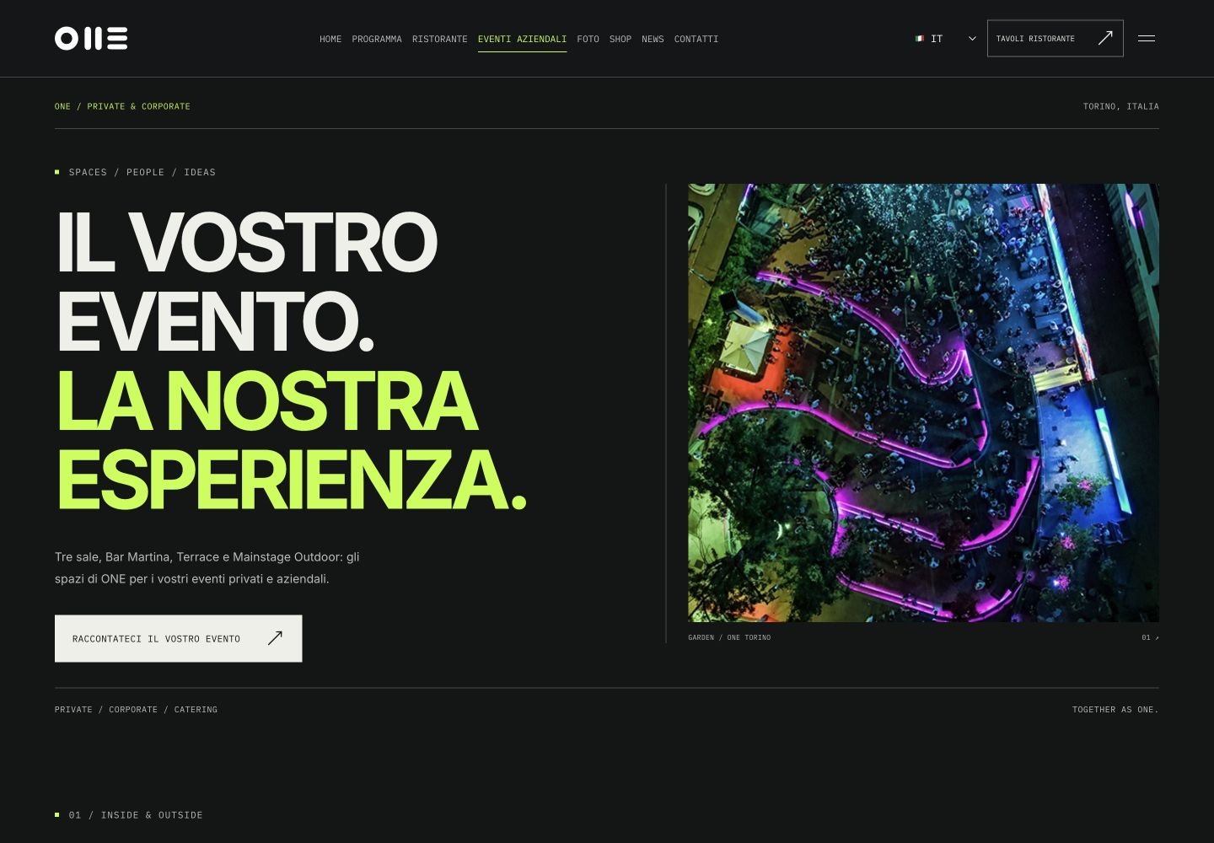Open the News menu item
Screen dimensions: 1214x843
pyautogui.click(x=653, y=39)
